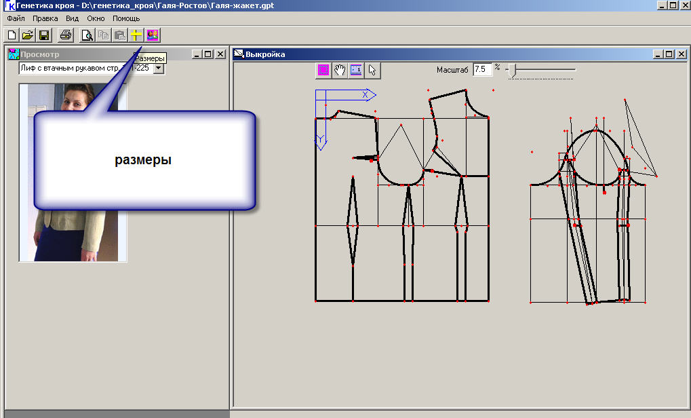This screenshot has height=418, width=691.
Task: Click the 1:1 scale tool icon
Action: (356, 70)
